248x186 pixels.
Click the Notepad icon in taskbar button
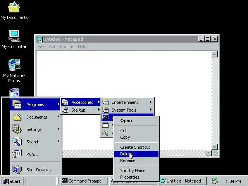(x=163, y=181)
